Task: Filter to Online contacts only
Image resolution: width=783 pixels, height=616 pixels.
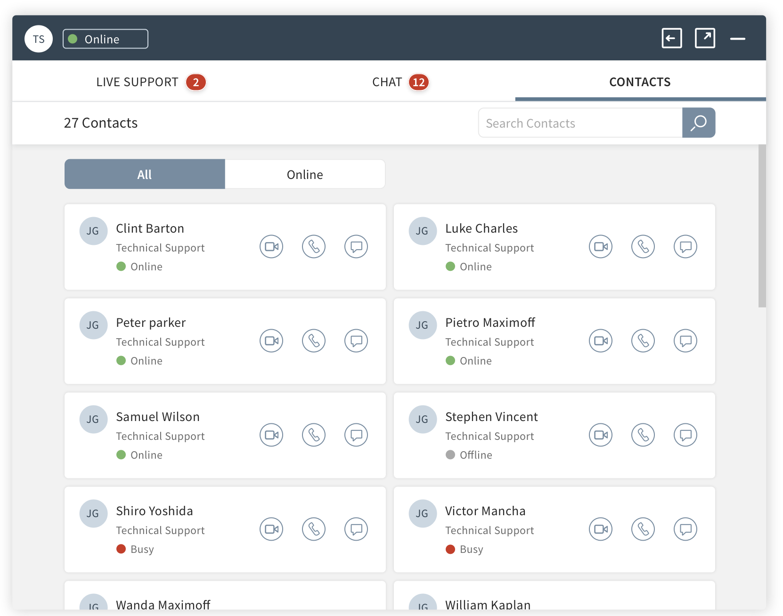Action: click(305, 174)
